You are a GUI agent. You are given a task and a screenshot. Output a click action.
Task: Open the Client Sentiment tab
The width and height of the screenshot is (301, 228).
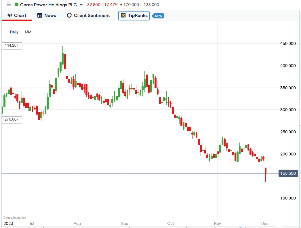pos(88,16)
